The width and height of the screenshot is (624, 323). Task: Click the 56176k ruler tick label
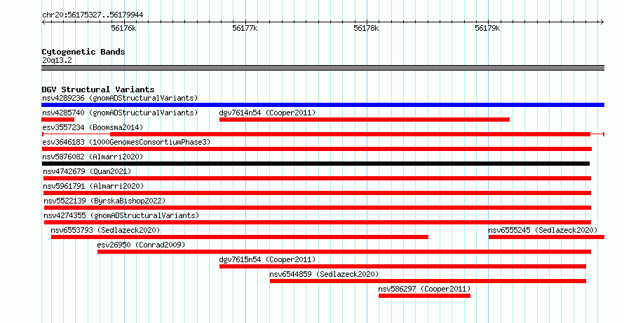pyautogui.click(x=123, y=28)
